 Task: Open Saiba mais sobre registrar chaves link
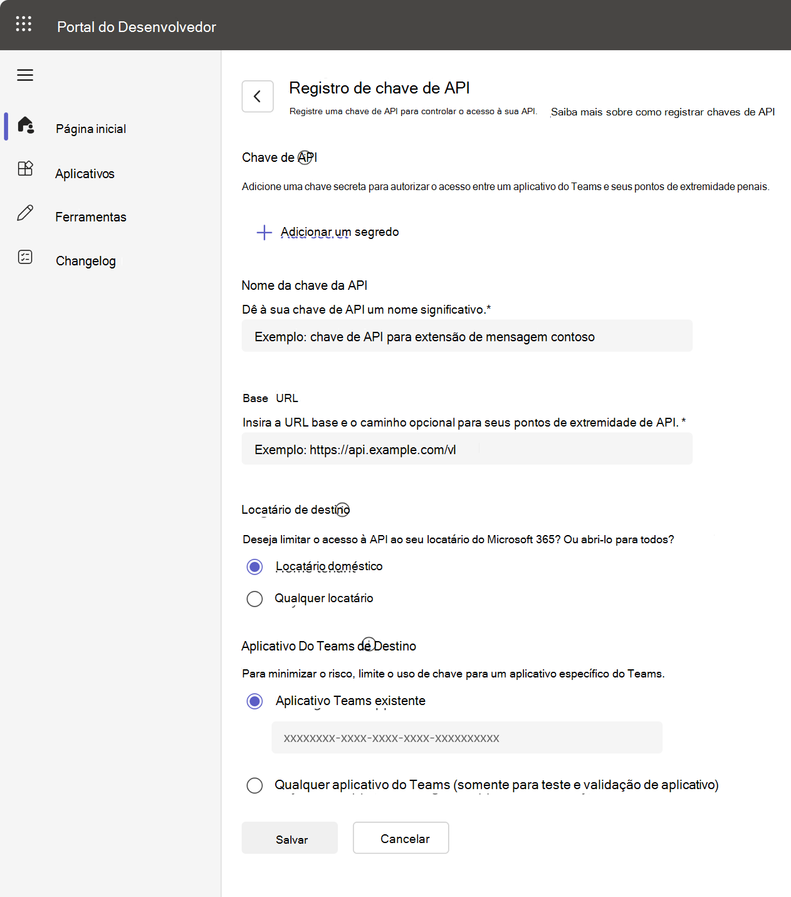click(x=663, y=112)
